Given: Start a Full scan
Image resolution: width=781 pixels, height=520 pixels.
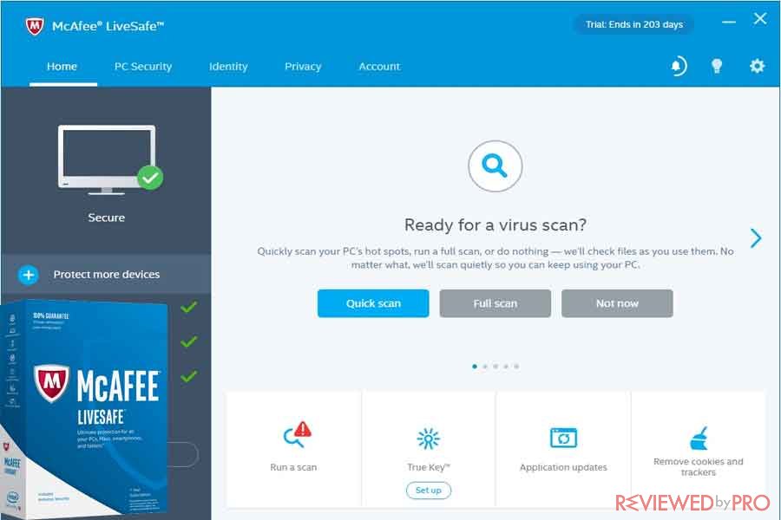Looking at the screenshot, I should coord(496,303).
